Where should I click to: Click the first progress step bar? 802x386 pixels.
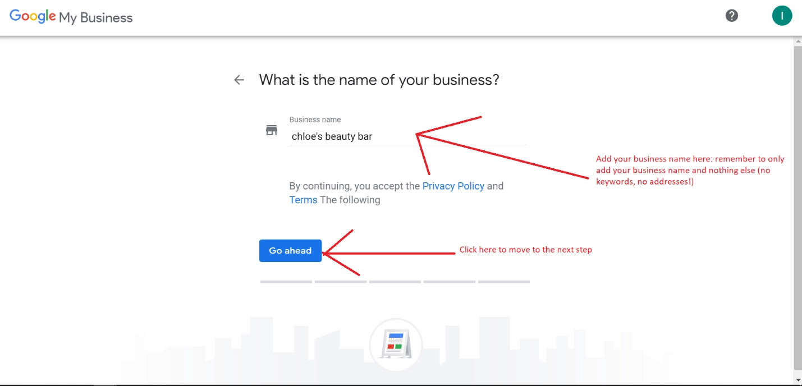coord(286,282)
